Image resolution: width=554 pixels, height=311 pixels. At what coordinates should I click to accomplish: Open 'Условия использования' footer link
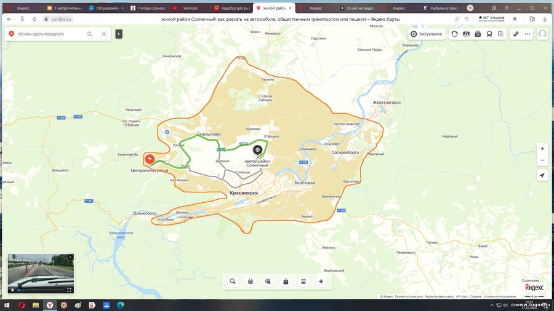click(x=500, y=296)
